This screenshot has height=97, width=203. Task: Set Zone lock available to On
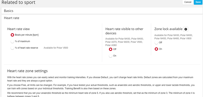[x=156, y=49]
